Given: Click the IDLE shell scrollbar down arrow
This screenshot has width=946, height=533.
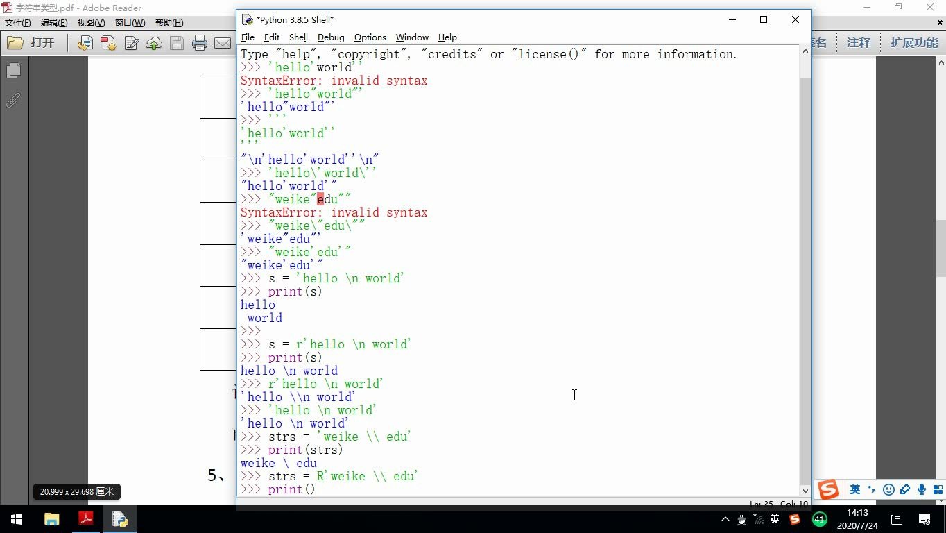Looking at the screenshot, I should 805,490.
